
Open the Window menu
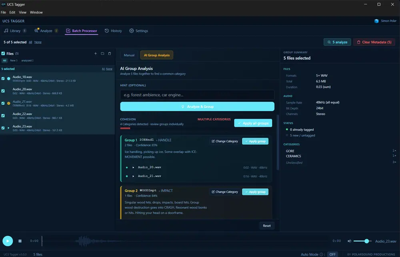36,12
